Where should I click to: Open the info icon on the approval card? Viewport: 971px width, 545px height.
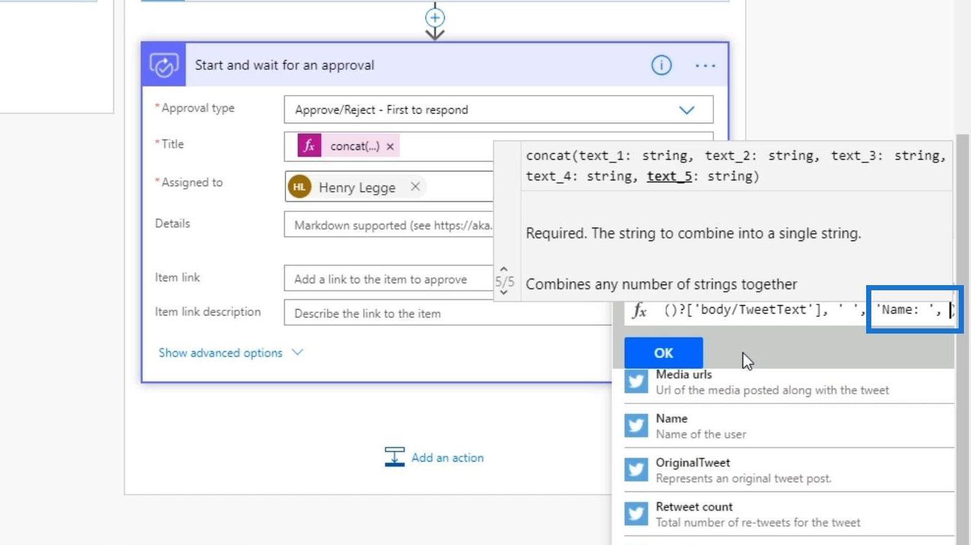[661, 65]
